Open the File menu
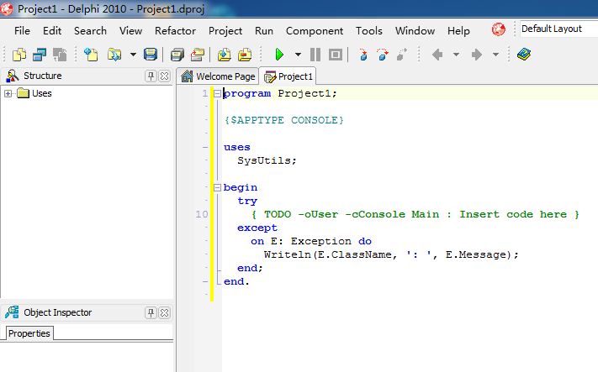The width and height of the screenshot is (598, 372). (22, 31)
